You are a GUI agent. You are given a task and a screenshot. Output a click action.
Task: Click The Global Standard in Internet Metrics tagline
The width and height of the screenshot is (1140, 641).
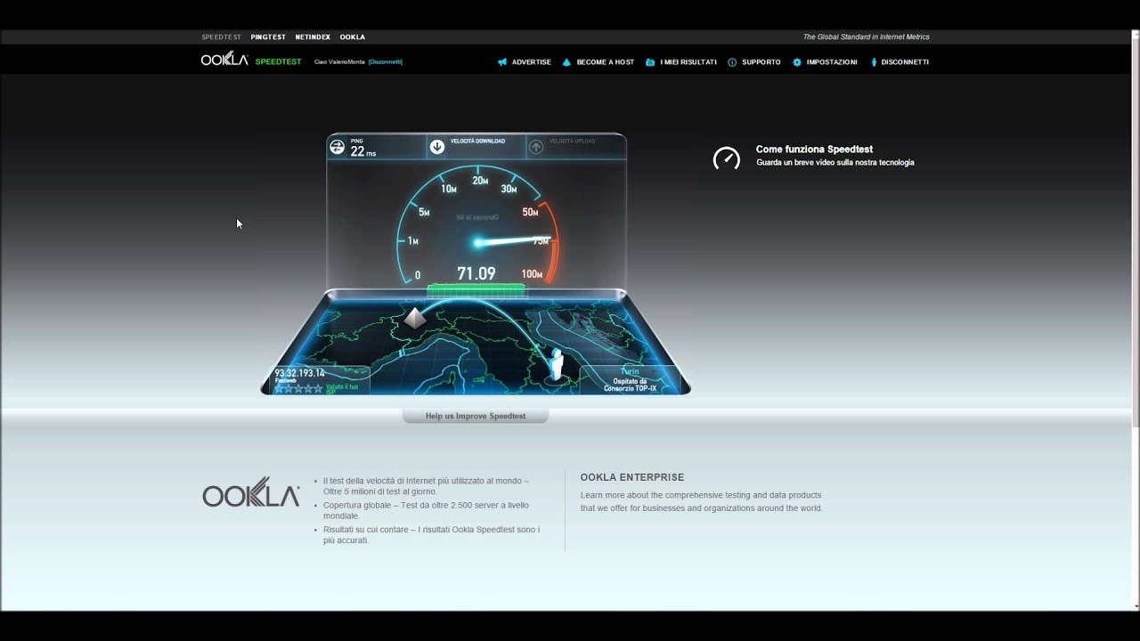point(866,37)
